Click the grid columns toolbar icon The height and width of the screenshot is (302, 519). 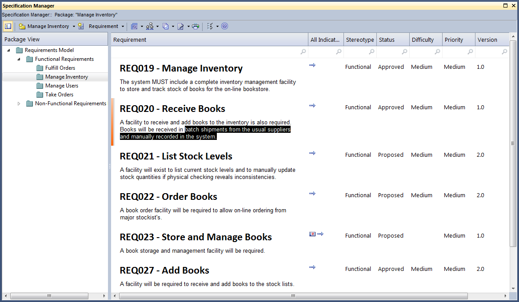[x=134, y=26]
